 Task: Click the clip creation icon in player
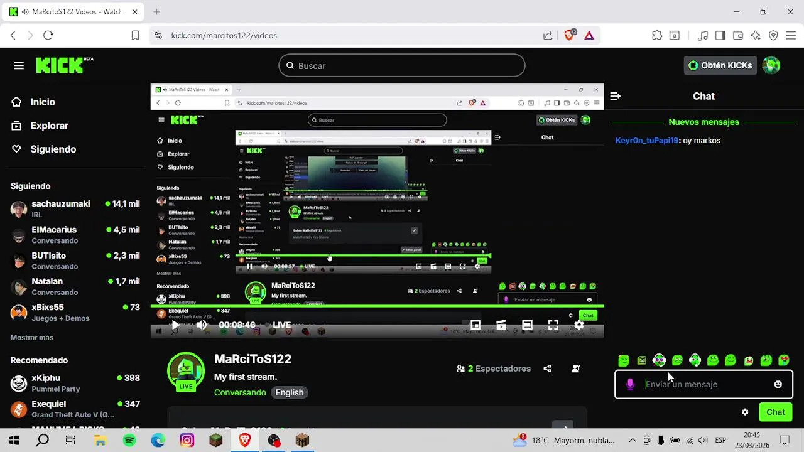[501, 325]
